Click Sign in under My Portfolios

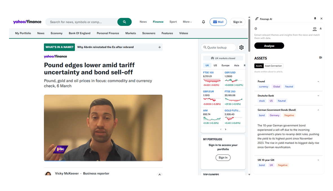point(223,158)
